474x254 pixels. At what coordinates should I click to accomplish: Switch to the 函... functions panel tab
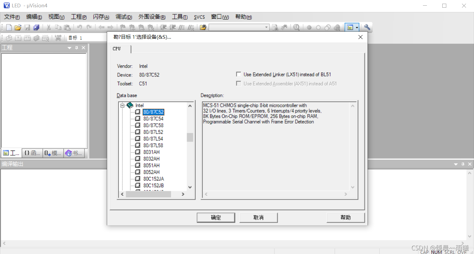click(x=33, y=153)
